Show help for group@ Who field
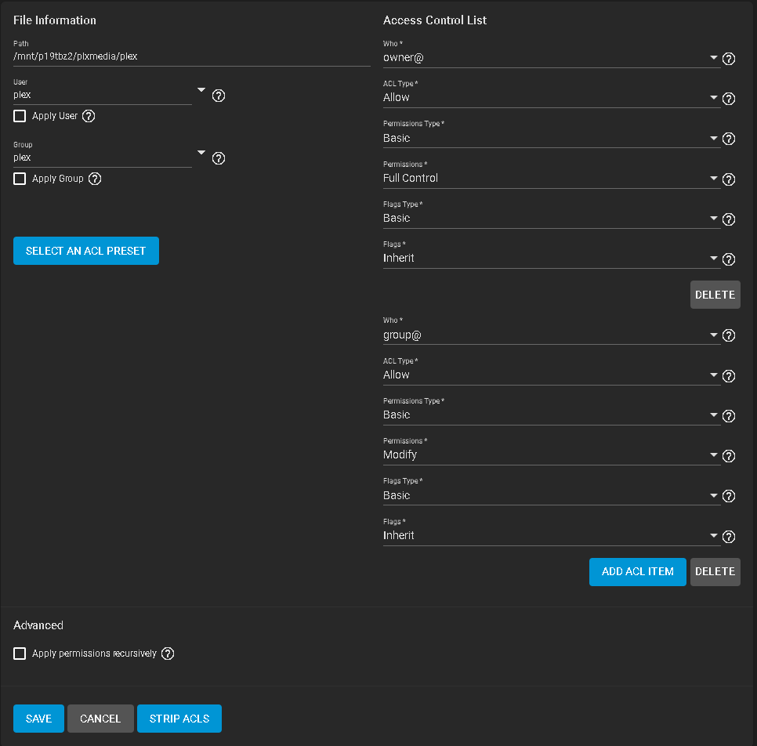Screen dimensions: 757x746 click(729, 335)
